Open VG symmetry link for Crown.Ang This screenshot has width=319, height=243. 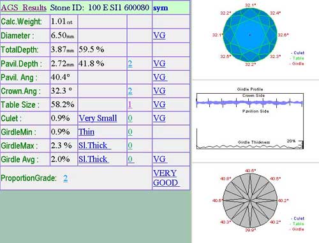[x=159, y=91]
